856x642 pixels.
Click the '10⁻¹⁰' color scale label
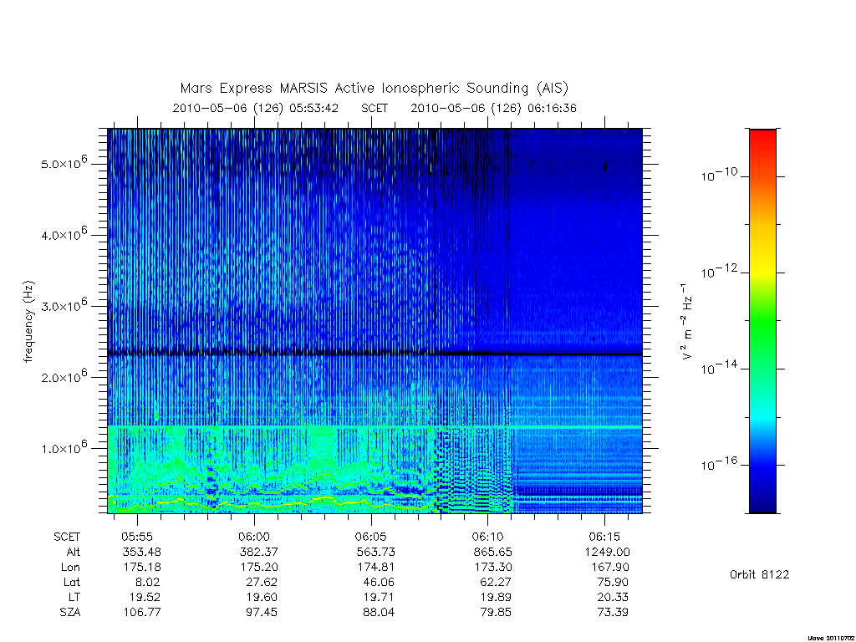tap(719, 175)
